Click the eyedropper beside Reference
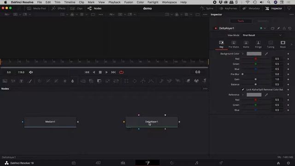 pyautogui.click(x=266, y=95)
